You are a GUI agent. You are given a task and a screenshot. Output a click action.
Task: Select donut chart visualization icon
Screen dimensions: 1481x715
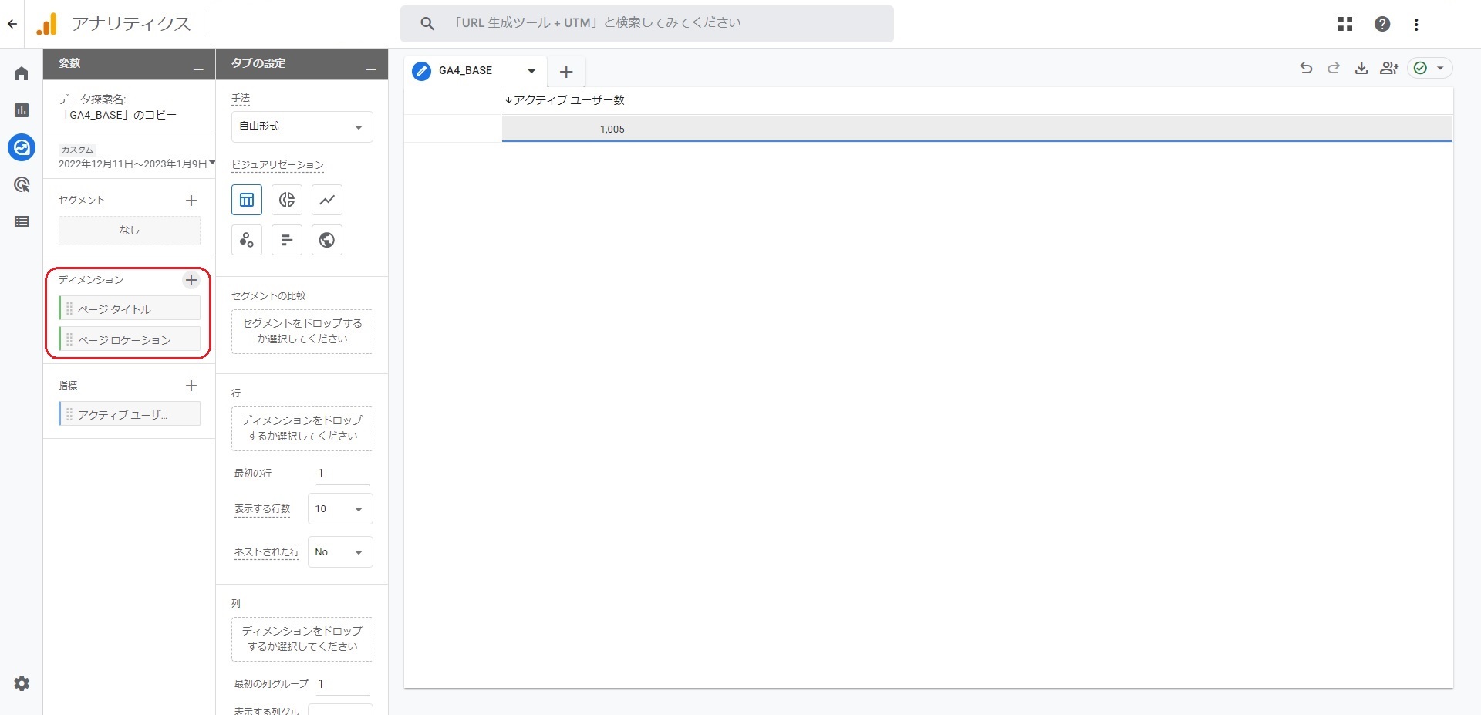(x=287, y=200)
